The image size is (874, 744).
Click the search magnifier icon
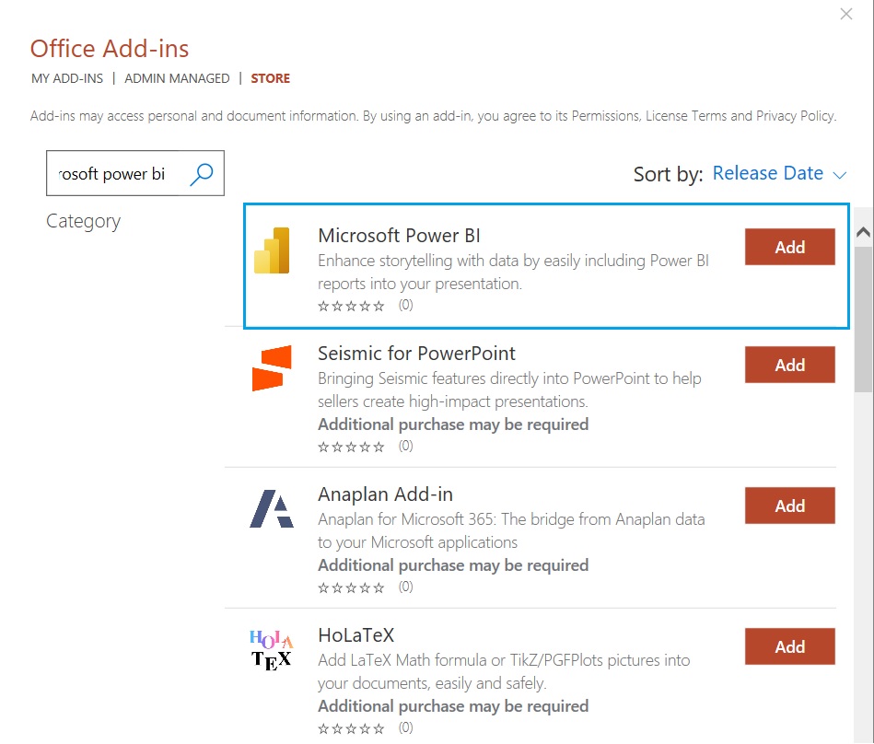[x=202, y=173]
